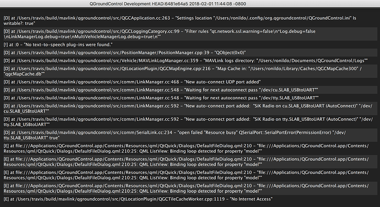380x207 pixels.
Task: Select the 'Waiting for next autoconnect pass' tty.SLAB_USBtoUART entry
Action: coord(190,98)
